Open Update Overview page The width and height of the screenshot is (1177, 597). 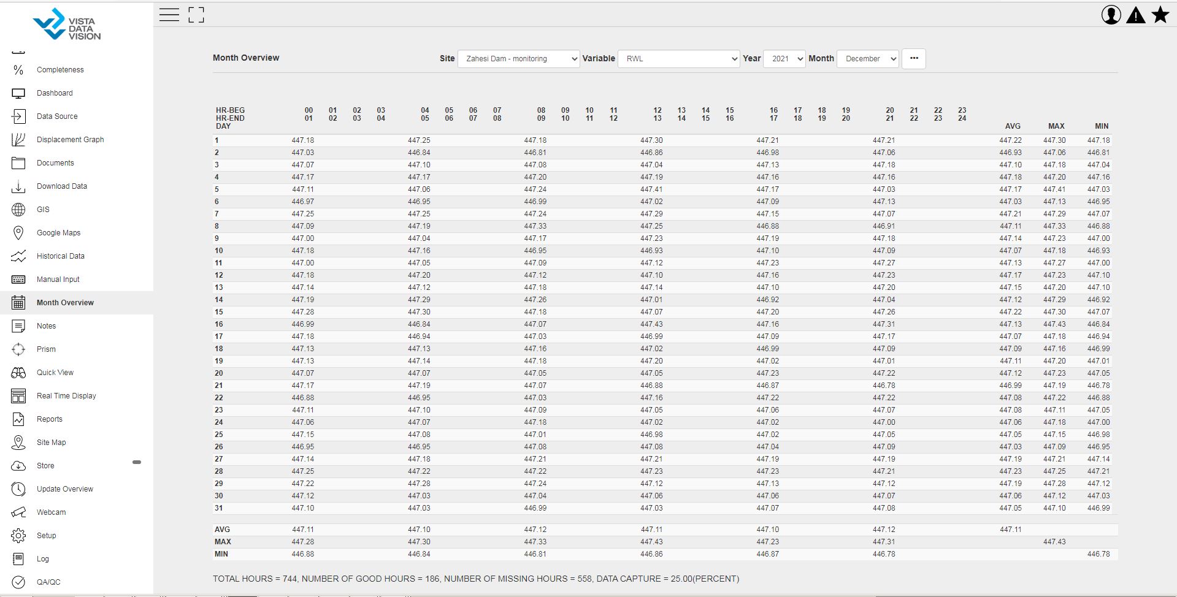click(x=65, y=489)
